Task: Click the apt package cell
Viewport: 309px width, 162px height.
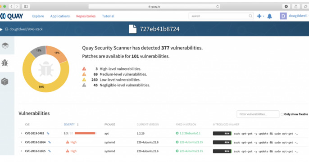Action: [x=106, y=134]
